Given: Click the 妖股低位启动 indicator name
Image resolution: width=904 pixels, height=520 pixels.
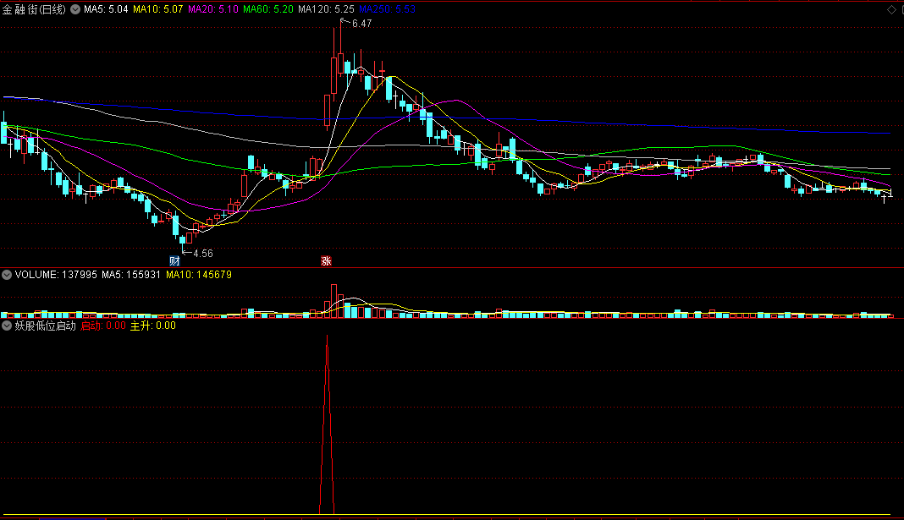Looking at the screenshot, I should [45, 326].
